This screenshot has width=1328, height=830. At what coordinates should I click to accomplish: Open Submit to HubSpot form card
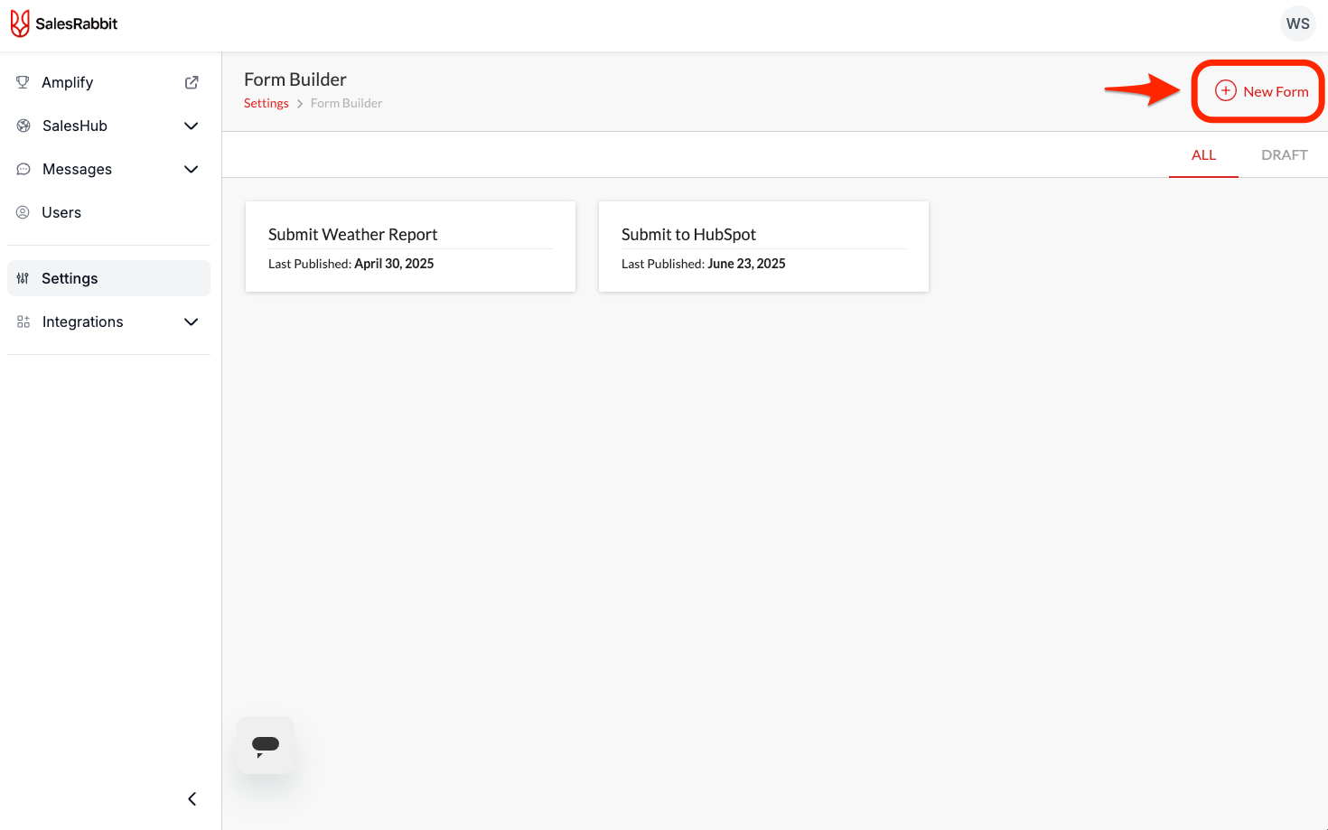pyautogui.click(x=763, y=247)
